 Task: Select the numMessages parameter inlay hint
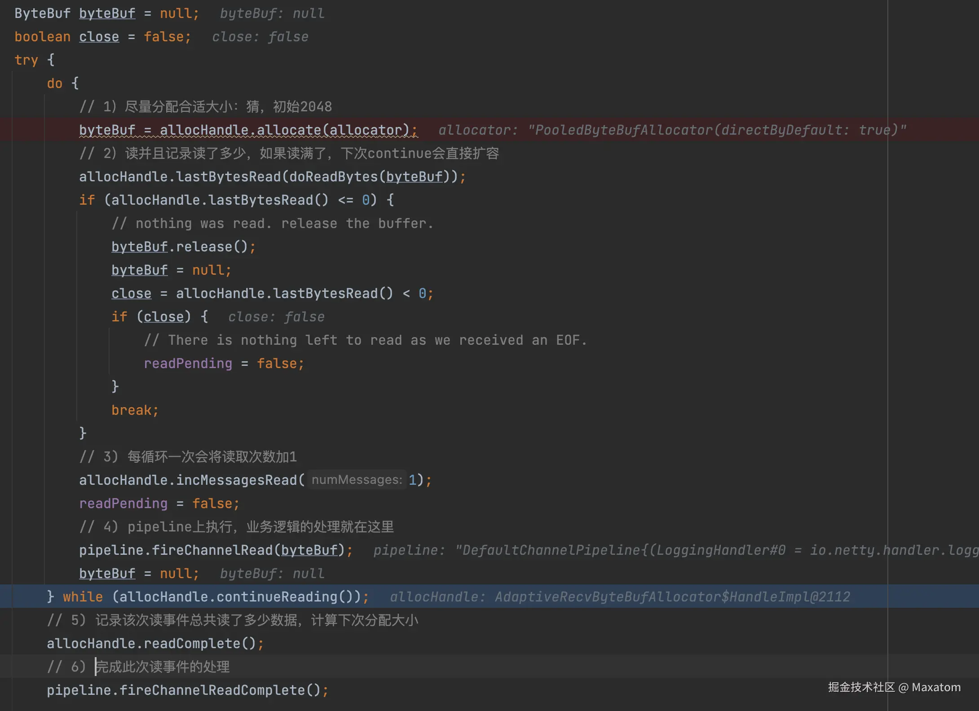(x=357, y=480)
